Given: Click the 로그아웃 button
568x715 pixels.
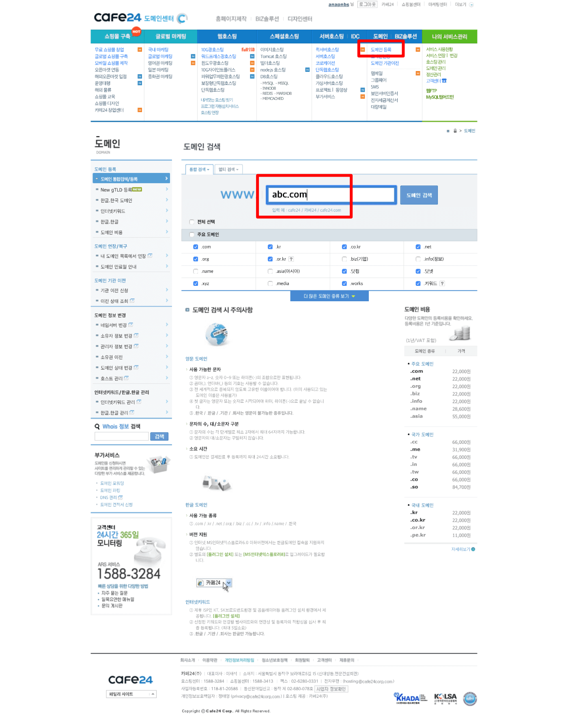Looking at the screenshot, I should (x=367, y=4).
